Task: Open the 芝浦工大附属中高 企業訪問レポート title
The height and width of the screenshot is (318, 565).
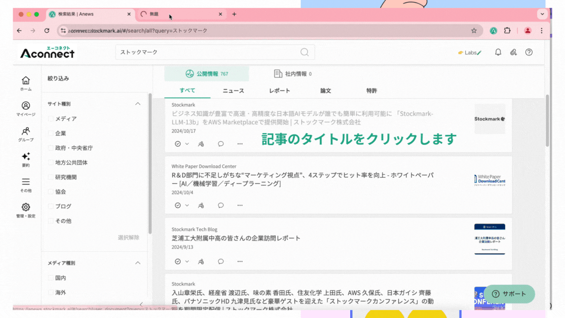Action: pyautogui.click(x=236, y=238)
